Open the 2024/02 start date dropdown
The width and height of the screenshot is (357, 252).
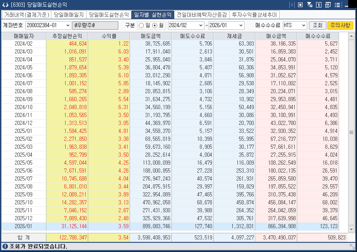tap(201, 25)
